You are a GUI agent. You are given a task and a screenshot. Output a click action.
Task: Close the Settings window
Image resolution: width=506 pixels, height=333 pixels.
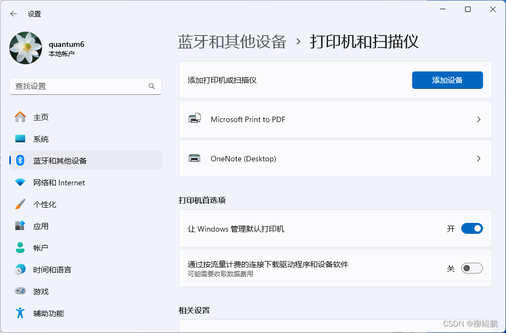point(493,9)
